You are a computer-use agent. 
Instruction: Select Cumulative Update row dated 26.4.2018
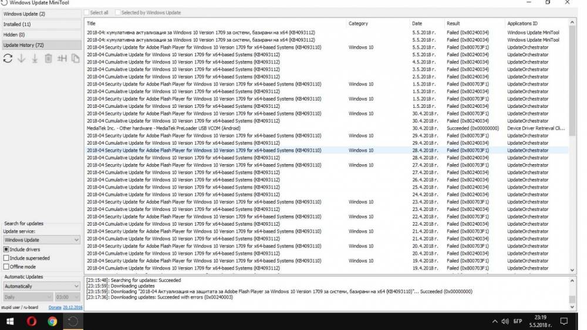[326, 180]
